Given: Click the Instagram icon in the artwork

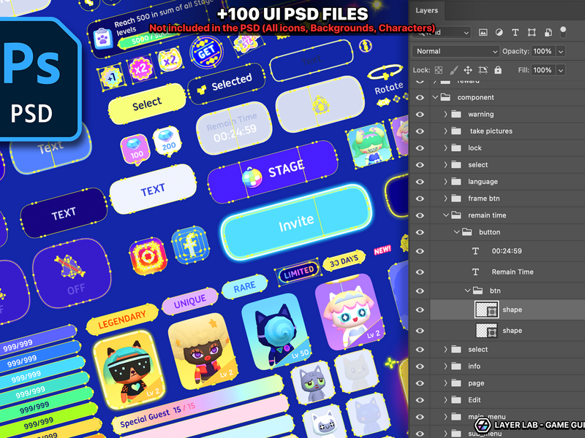Looking at the screenshot, I should [148, 256].
